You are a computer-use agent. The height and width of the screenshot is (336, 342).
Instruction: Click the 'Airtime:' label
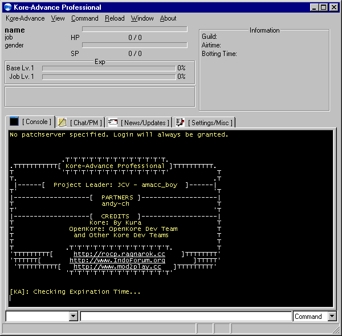point(211,45)
